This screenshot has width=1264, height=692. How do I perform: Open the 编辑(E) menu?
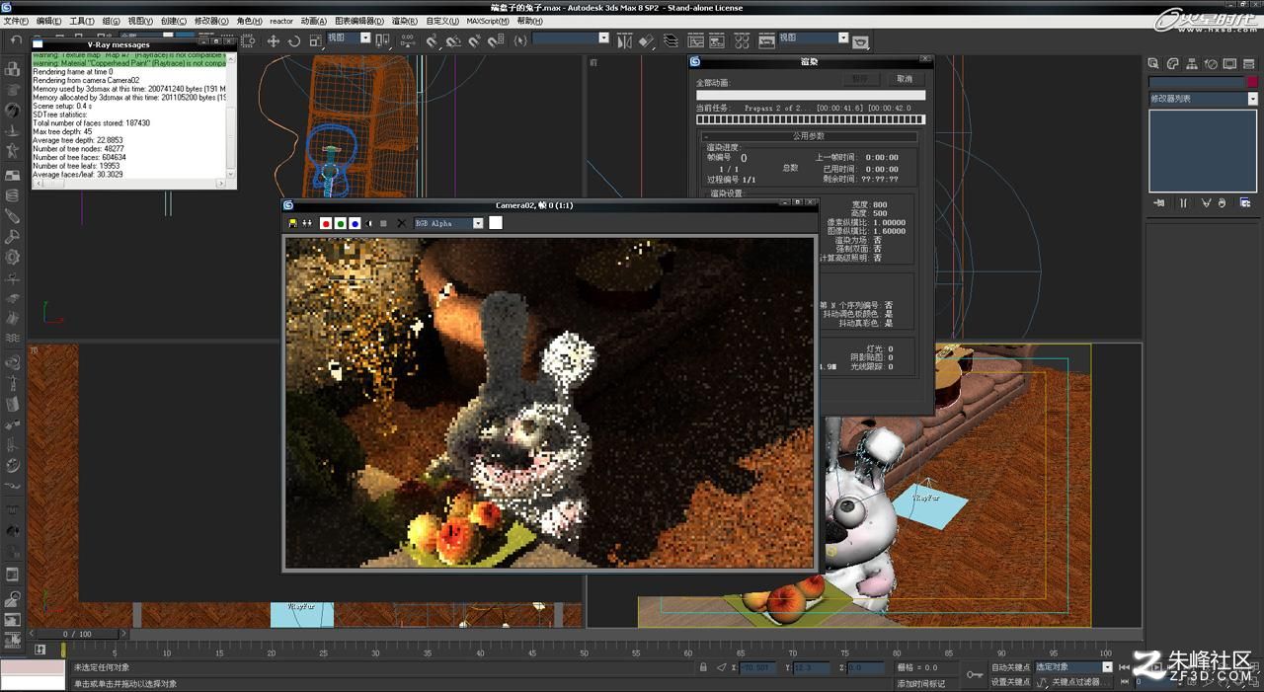point(48,21)
